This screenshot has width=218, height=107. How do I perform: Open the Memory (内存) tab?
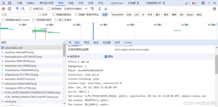coord(81,3)
